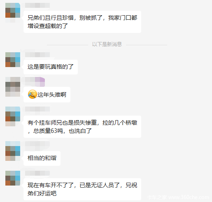Click the 这年头难啊 text bubble
The height and width of the screenshot is (202, 212).
[47, 95]
